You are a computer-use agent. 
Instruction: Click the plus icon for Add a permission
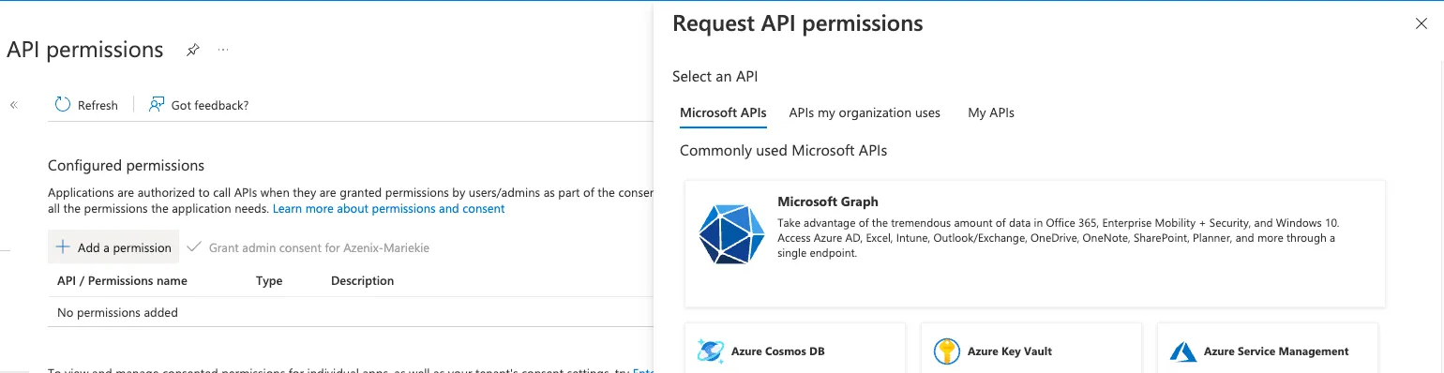tap(63, 247)
